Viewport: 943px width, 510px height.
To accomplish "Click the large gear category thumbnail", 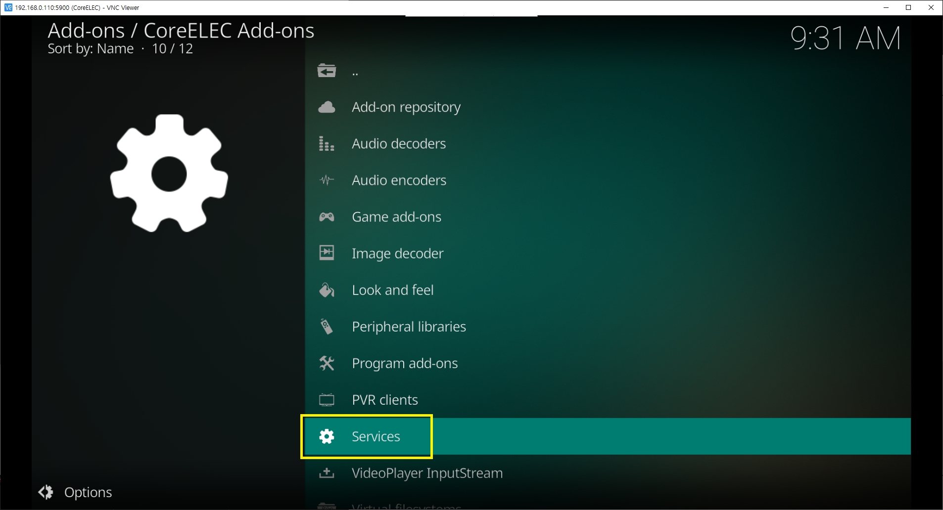I will [169, 173].
